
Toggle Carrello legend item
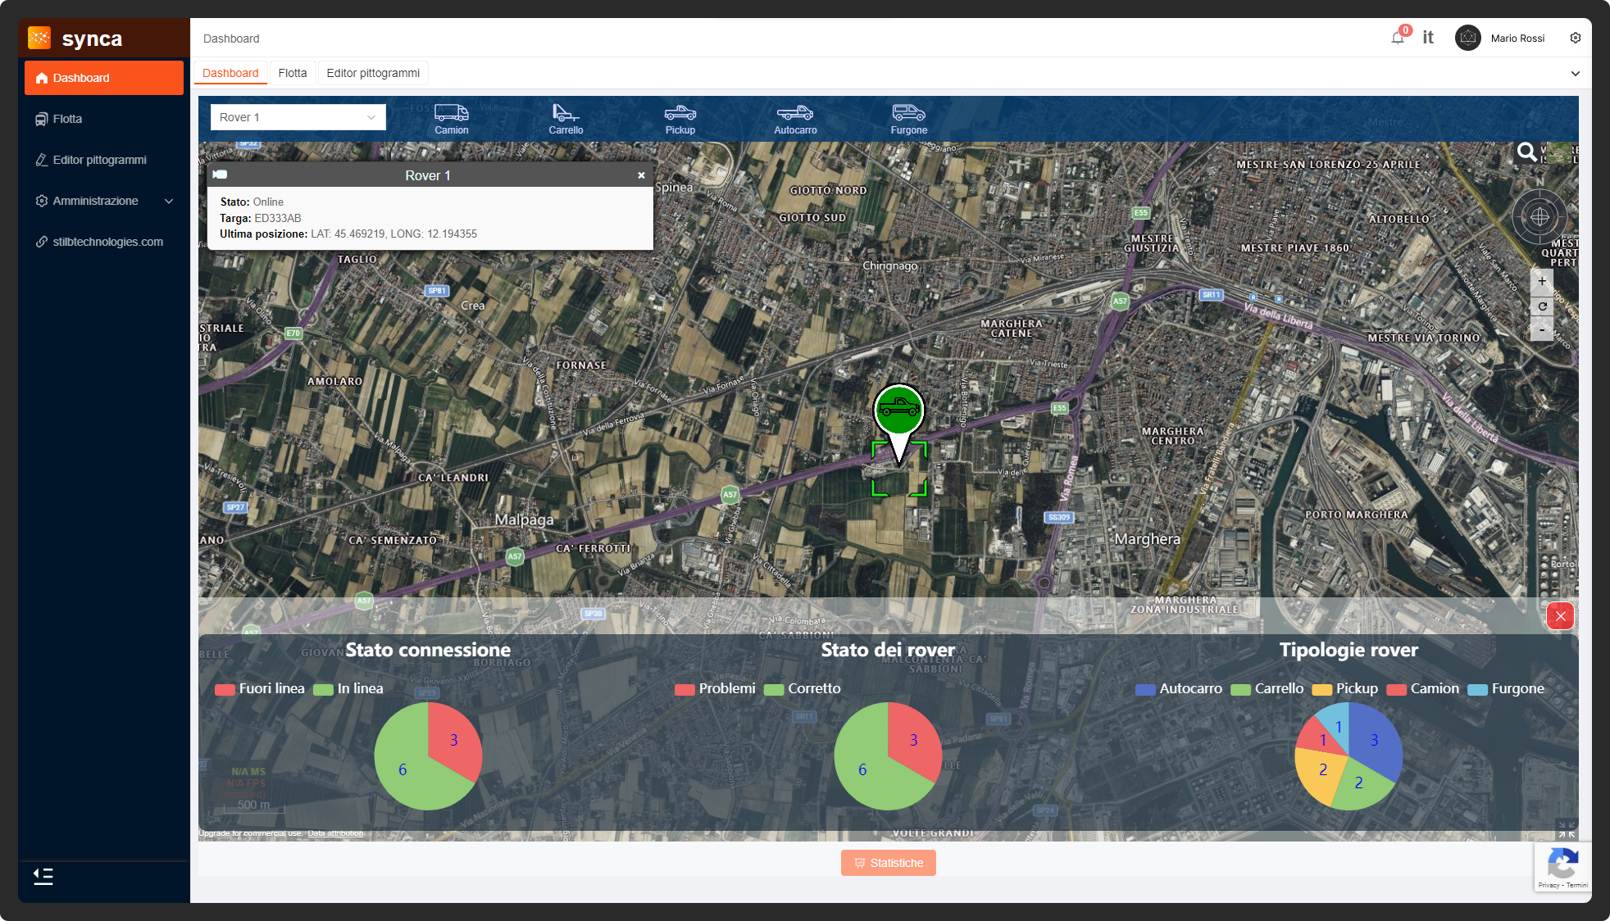click(1267, 689)
